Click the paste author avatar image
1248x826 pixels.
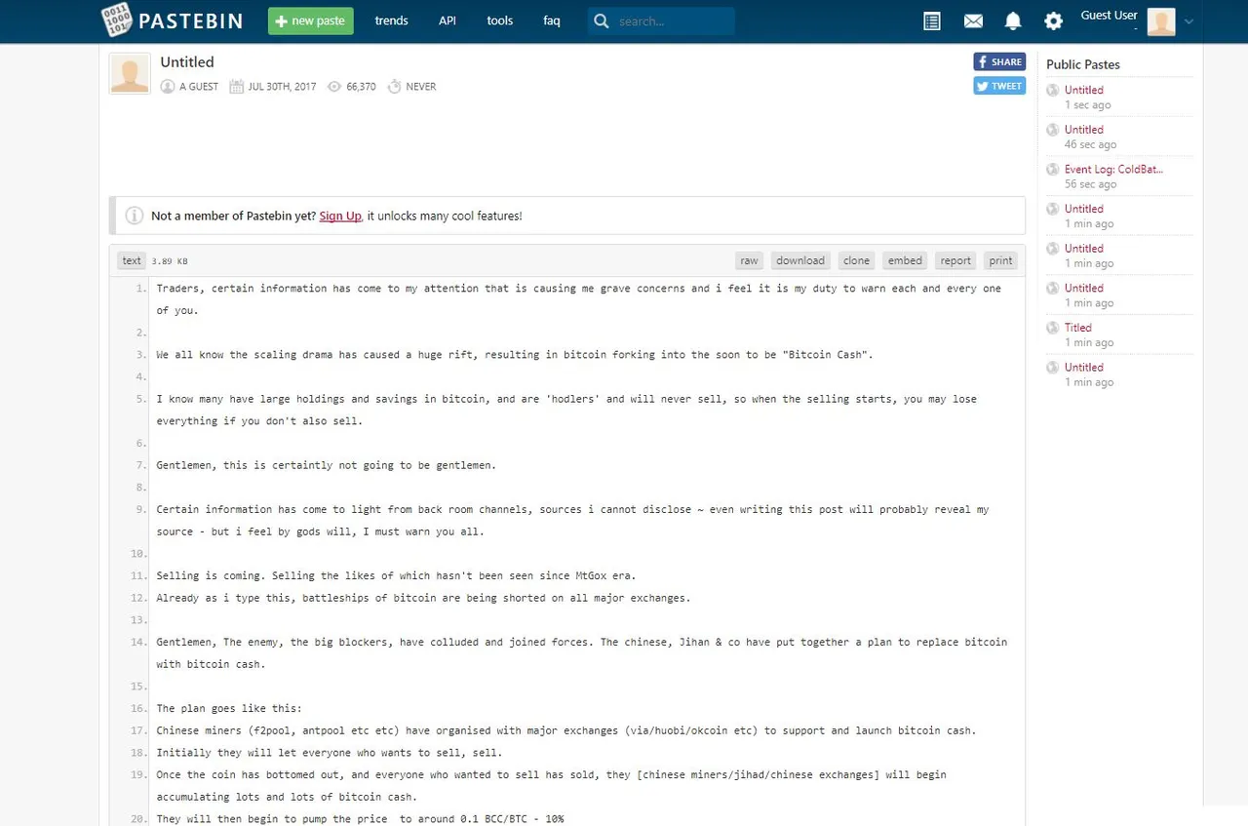(x=130, y=73)
